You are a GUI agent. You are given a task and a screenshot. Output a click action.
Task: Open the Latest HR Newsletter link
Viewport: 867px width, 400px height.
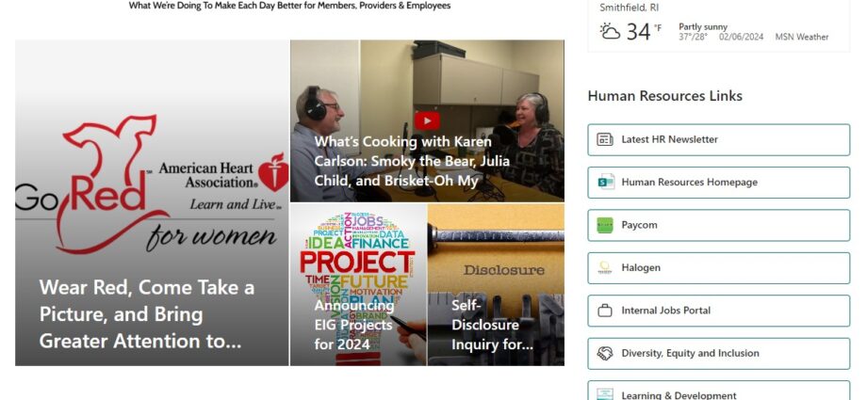coord(718,140)
